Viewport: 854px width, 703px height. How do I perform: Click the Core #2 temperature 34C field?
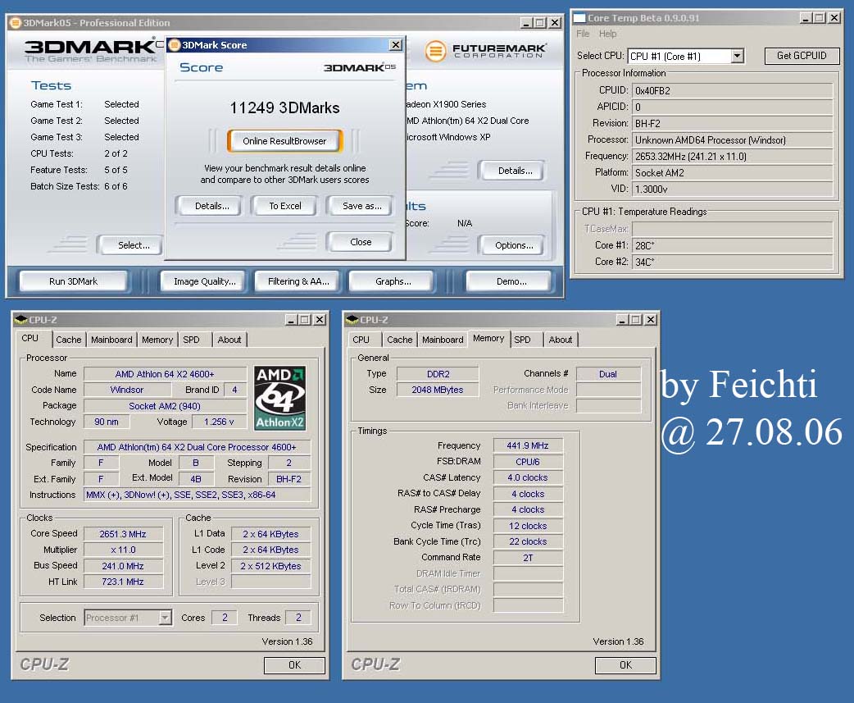pos(733,262)
